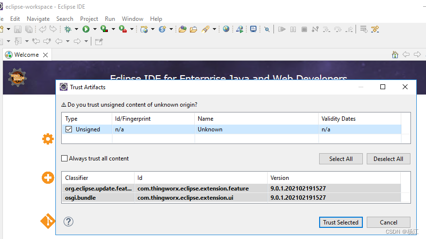Click the Resume debug icon

[x=282, y=29]
